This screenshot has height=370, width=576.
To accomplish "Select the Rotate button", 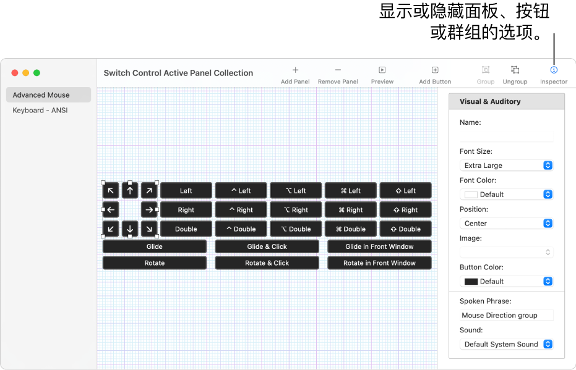I will (155, 263).
